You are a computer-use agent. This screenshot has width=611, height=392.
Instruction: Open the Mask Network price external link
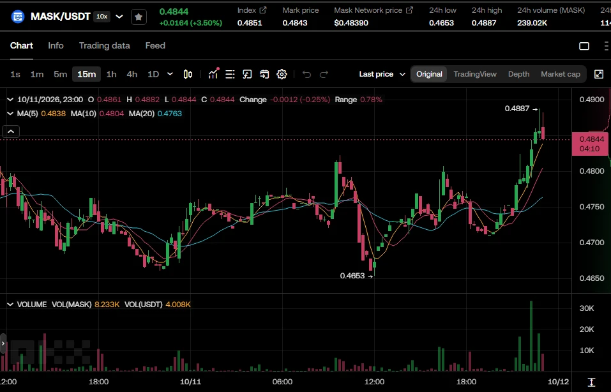point(409,10)
